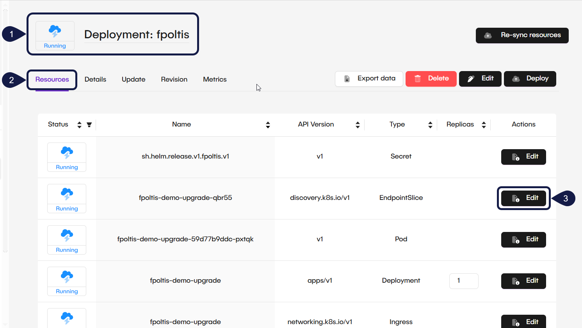Viewport: 582px width, 328px height.
Task: Click Running status icon for Deployment row
Action: (67, 277)
